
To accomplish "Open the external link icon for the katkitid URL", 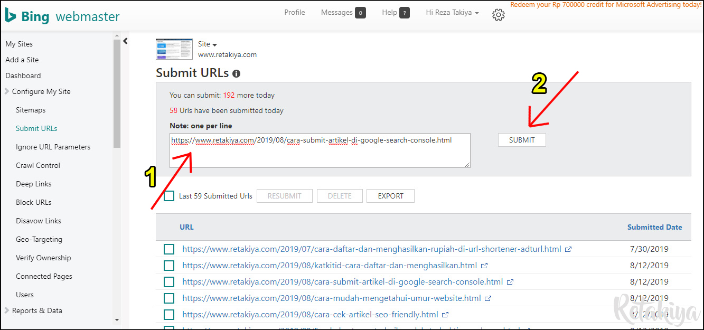I will point(484,266).
